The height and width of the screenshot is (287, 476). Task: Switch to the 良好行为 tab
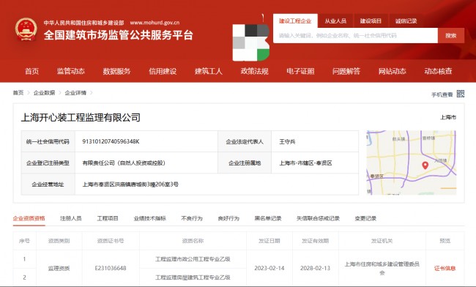point(228,218)
